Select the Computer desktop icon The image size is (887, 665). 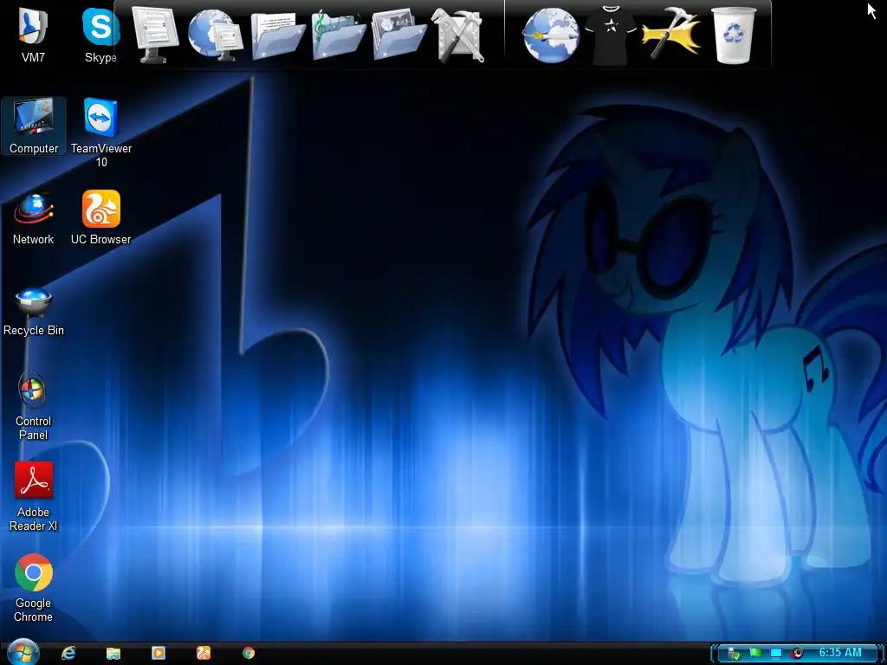(x=34, y=126)
